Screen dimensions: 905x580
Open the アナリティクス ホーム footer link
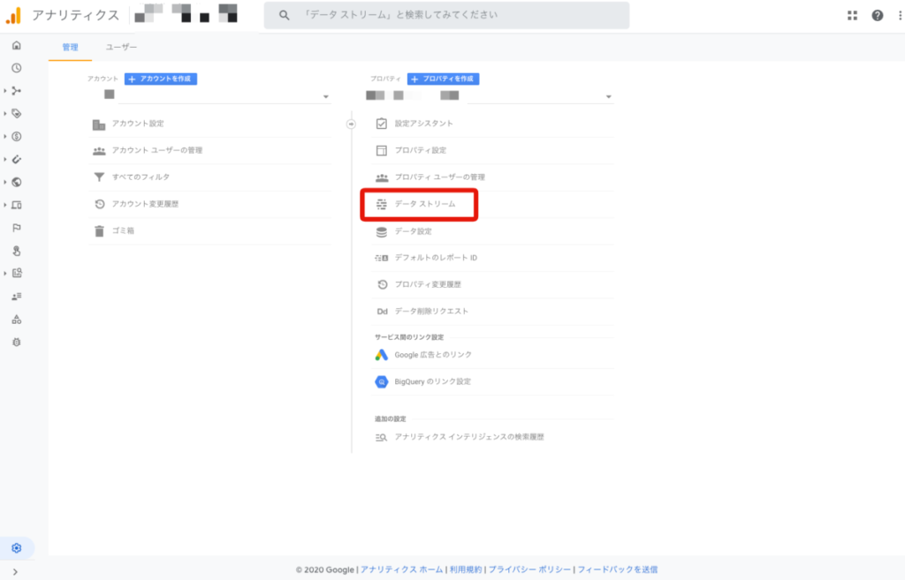pos(402,569)
